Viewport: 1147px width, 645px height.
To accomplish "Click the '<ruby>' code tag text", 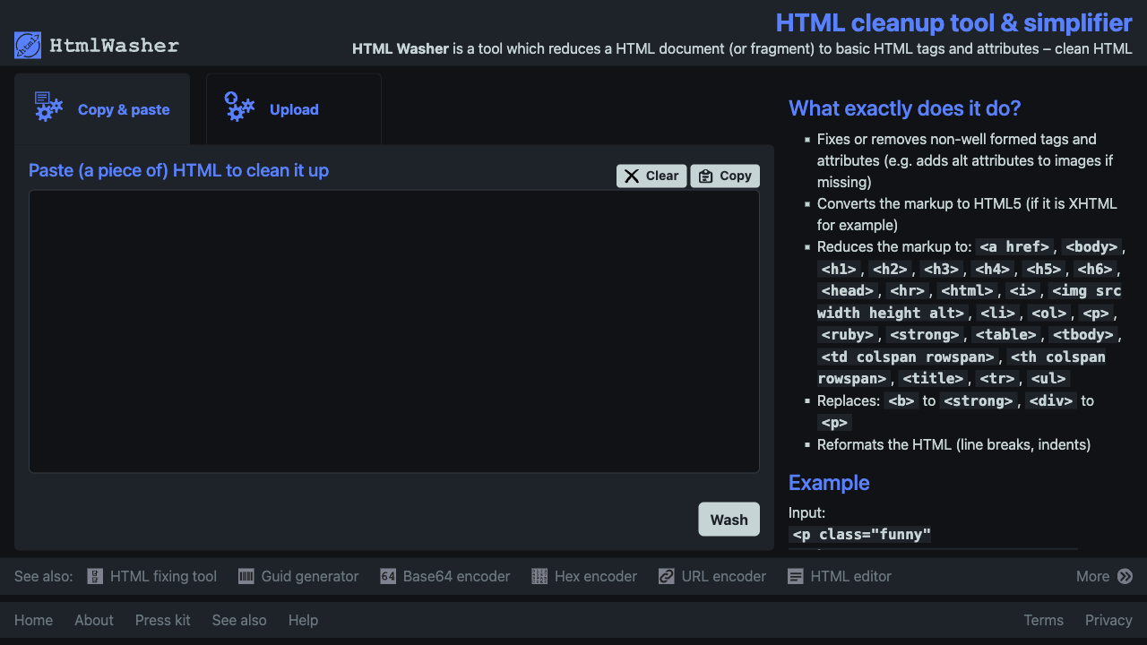I will point(848,335).
